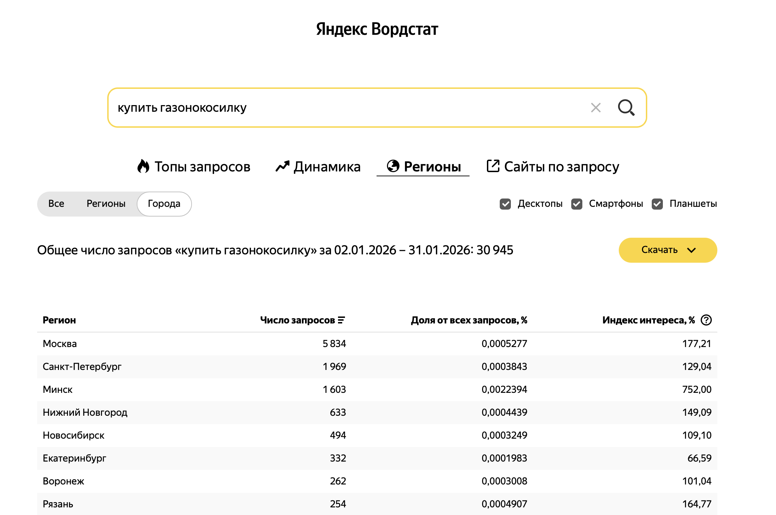Select the Города view
This screenshot has width=776, height=515.
point(164,204)
